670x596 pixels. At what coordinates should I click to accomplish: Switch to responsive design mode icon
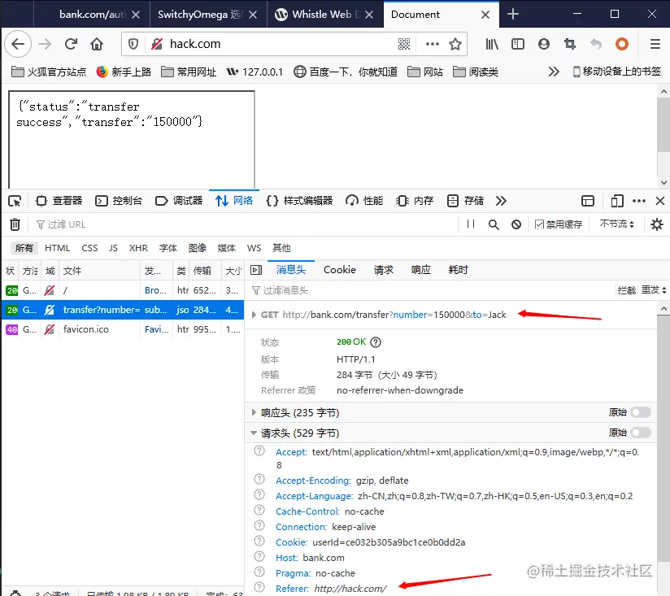click(x=617, y=201)
